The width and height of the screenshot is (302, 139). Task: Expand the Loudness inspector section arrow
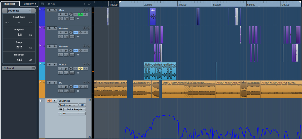coord(30,11)
